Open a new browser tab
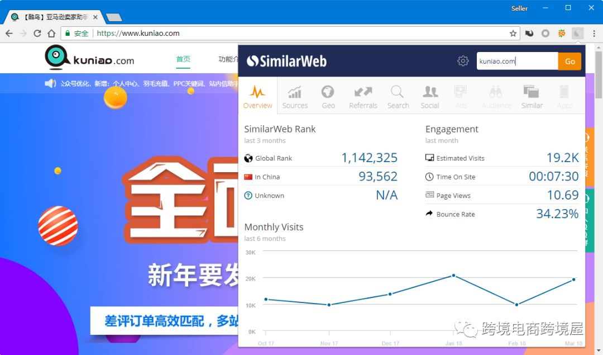Screen dimensions: 603x355 (114, 17)
